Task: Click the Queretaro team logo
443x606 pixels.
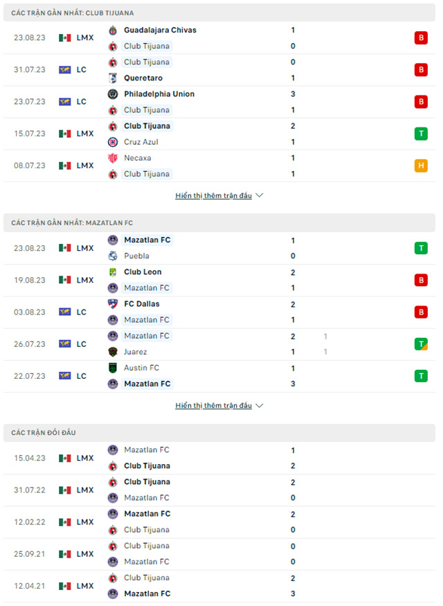Action: coord(113,78)
